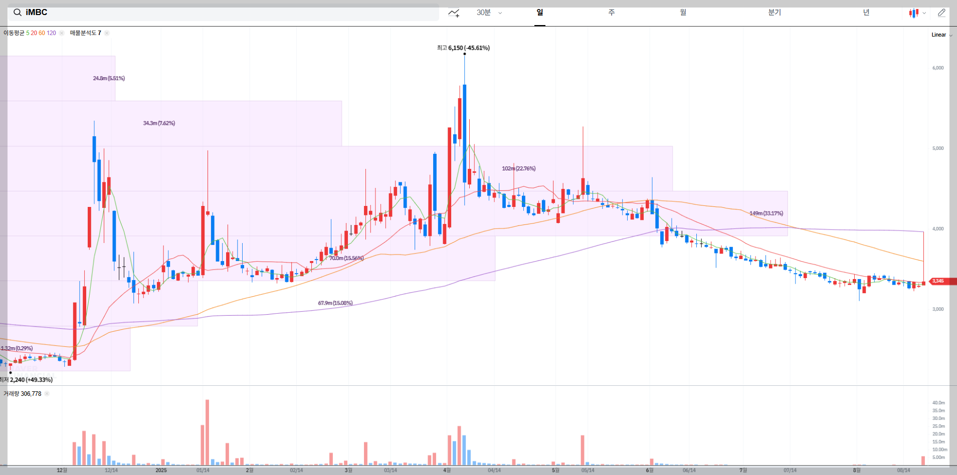Viewport: 957px width, 475px height.
Task: Select the pencil annotation tool icon
Action: [942, 13]
